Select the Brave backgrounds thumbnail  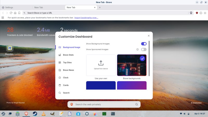pyautogui.click(x=132, y=65)
